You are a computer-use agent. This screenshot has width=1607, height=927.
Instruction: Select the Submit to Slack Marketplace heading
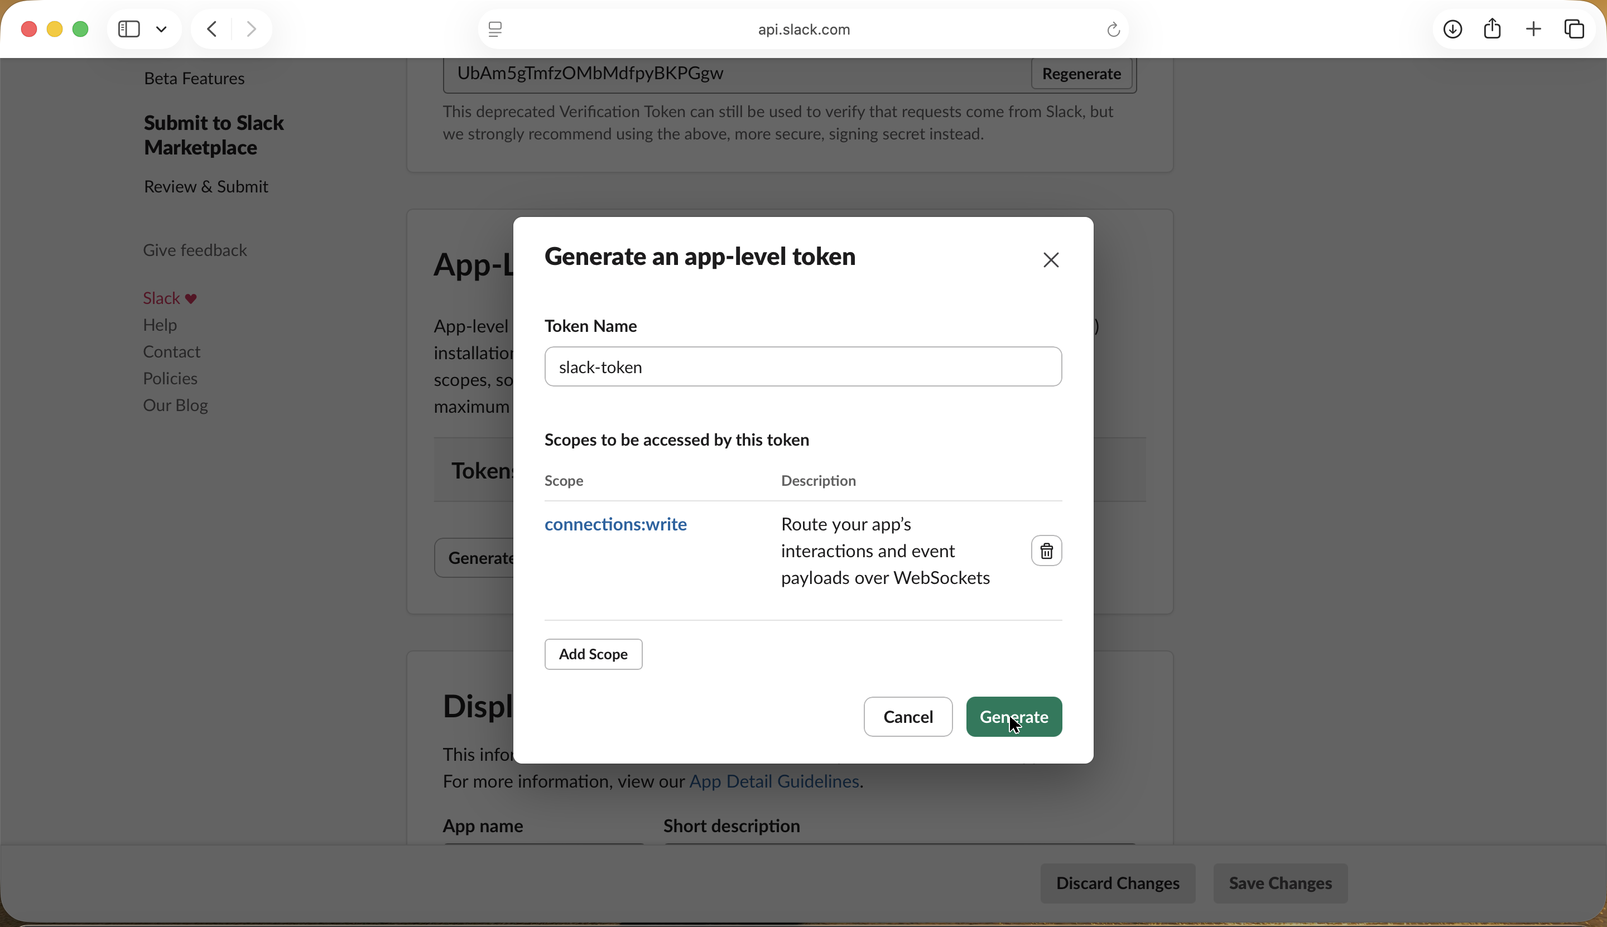pyautogui.click(x=214, y=135)
